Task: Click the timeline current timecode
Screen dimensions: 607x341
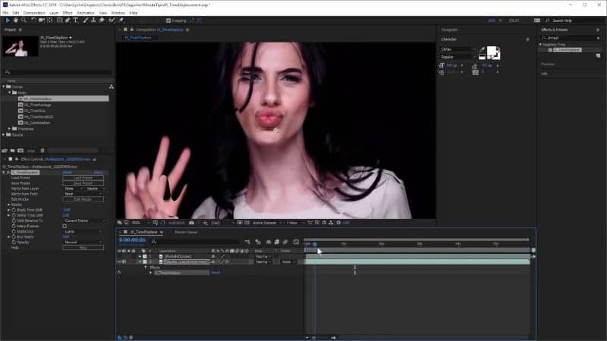Action: click(132, 240)
